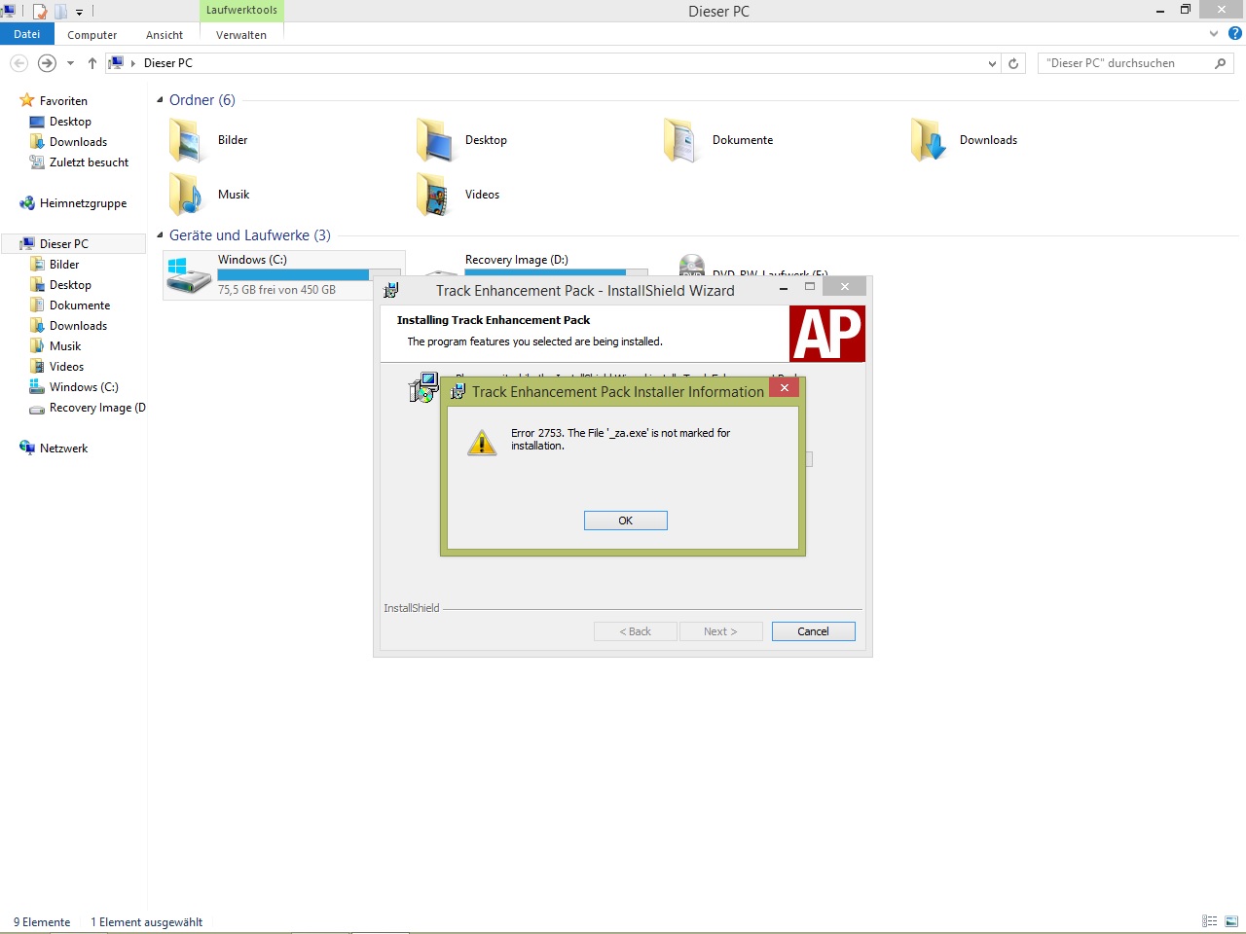Close the Track Enhancement Pack Installer Information dialog
Viewport: 1246px width, 934px height.
click(784, 387)
